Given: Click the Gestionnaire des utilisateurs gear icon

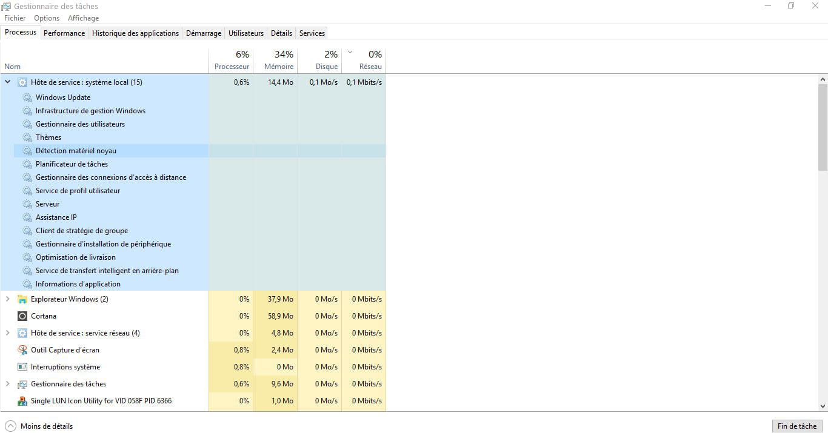Looking at the screenshot, I should coord(27,124).
